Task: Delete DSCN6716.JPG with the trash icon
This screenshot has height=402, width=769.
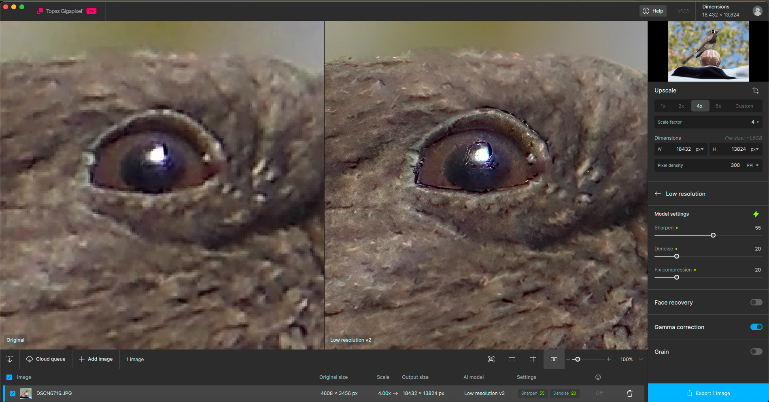Action: (630, 394)
